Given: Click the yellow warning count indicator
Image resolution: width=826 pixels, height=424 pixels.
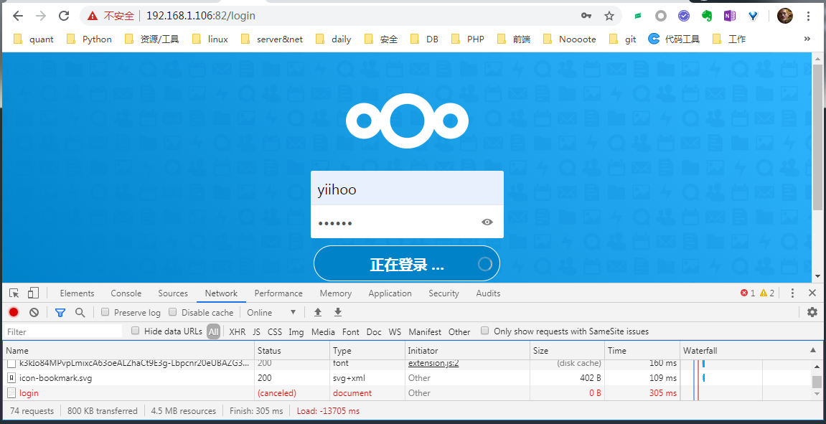Looking at the screenshot, I should pos(767,293).
